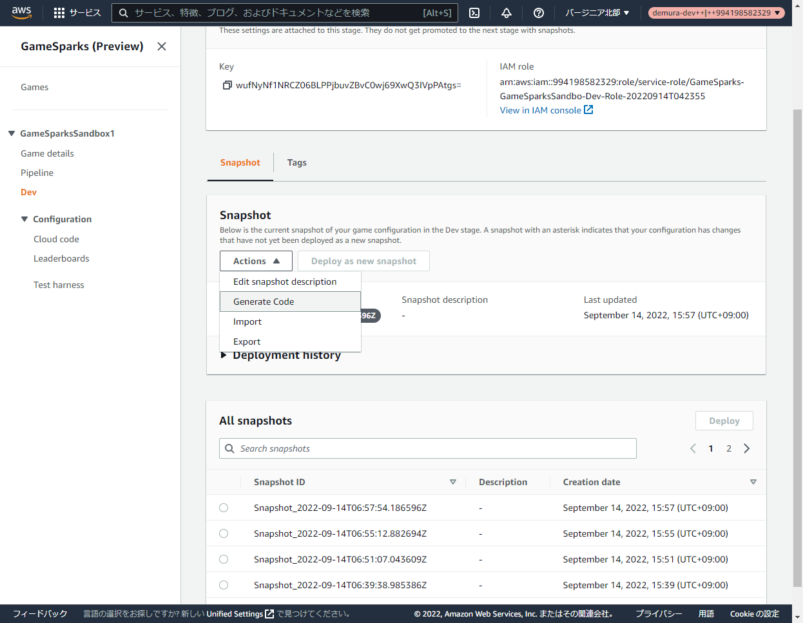
Task: Switch to the Tags tab
Action: click(x=297, y=162)
